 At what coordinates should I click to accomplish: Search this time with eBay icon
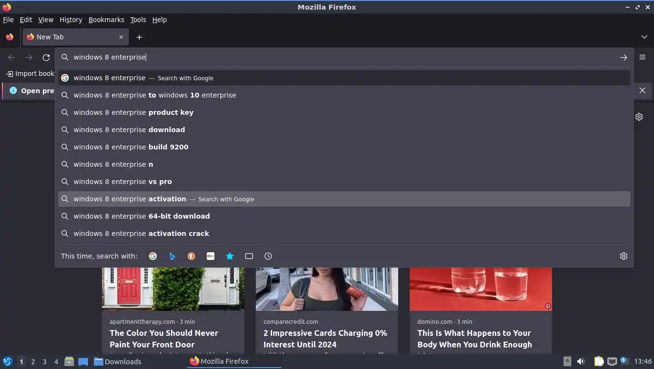tap(211, 256)
